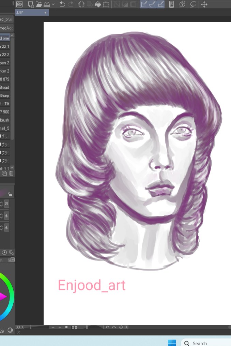231x346 pixels.
Task: Rotate canvas left icon
Action: [107, 327]
